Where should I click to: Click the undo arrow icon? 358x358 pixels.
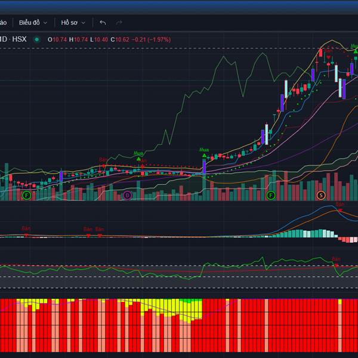tap(103, 23)
